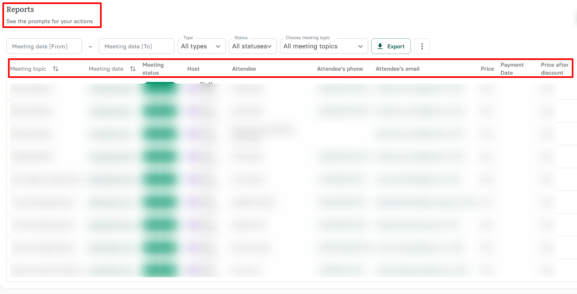Screen dimensions: 577x294
Task: Click the Price column header
Action: [x=487, y=69]
